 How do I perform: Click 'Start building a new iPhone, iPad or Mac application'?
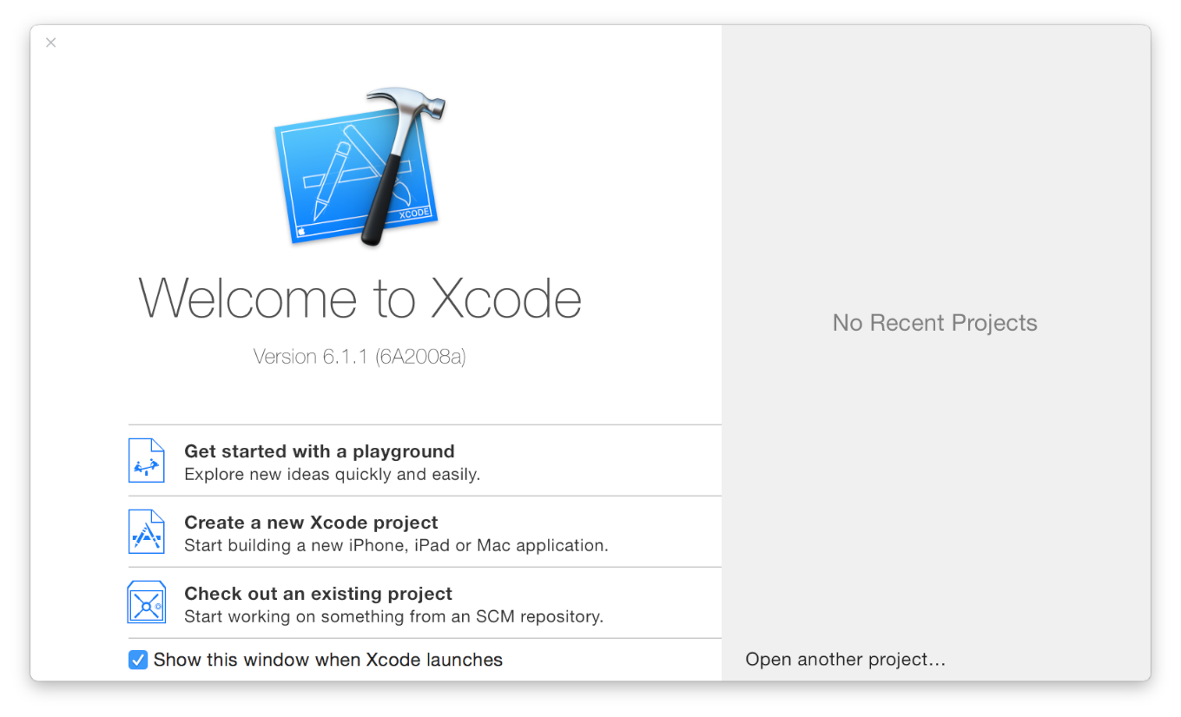coord(396,546)
